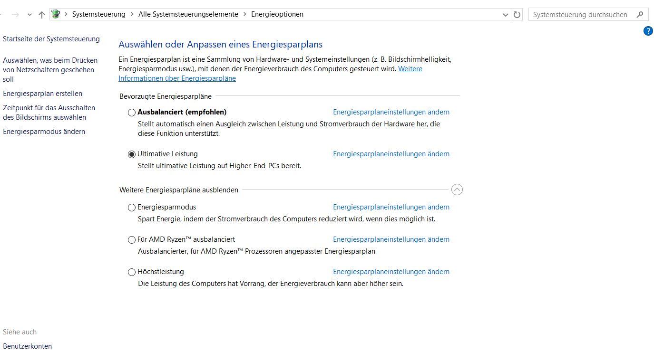
Task: Select the Energiesparmodus radio button
Action: (x=132, y=208)
